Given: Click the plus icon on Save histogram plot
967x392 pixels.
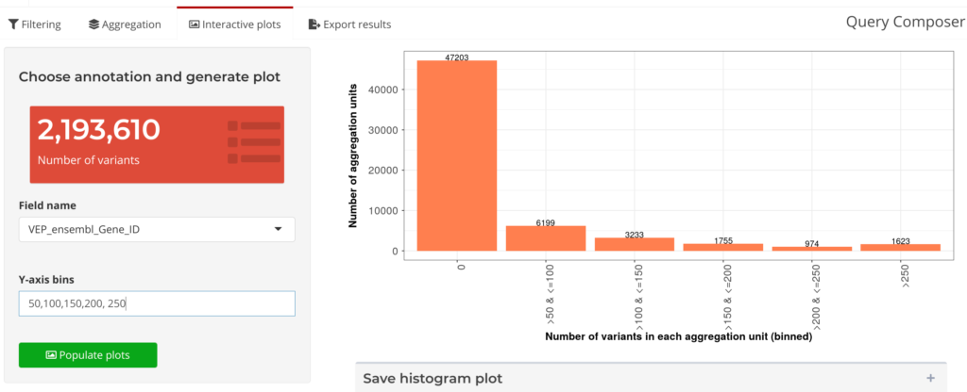Looking at the screenshot, I should (x=930, y=378).
